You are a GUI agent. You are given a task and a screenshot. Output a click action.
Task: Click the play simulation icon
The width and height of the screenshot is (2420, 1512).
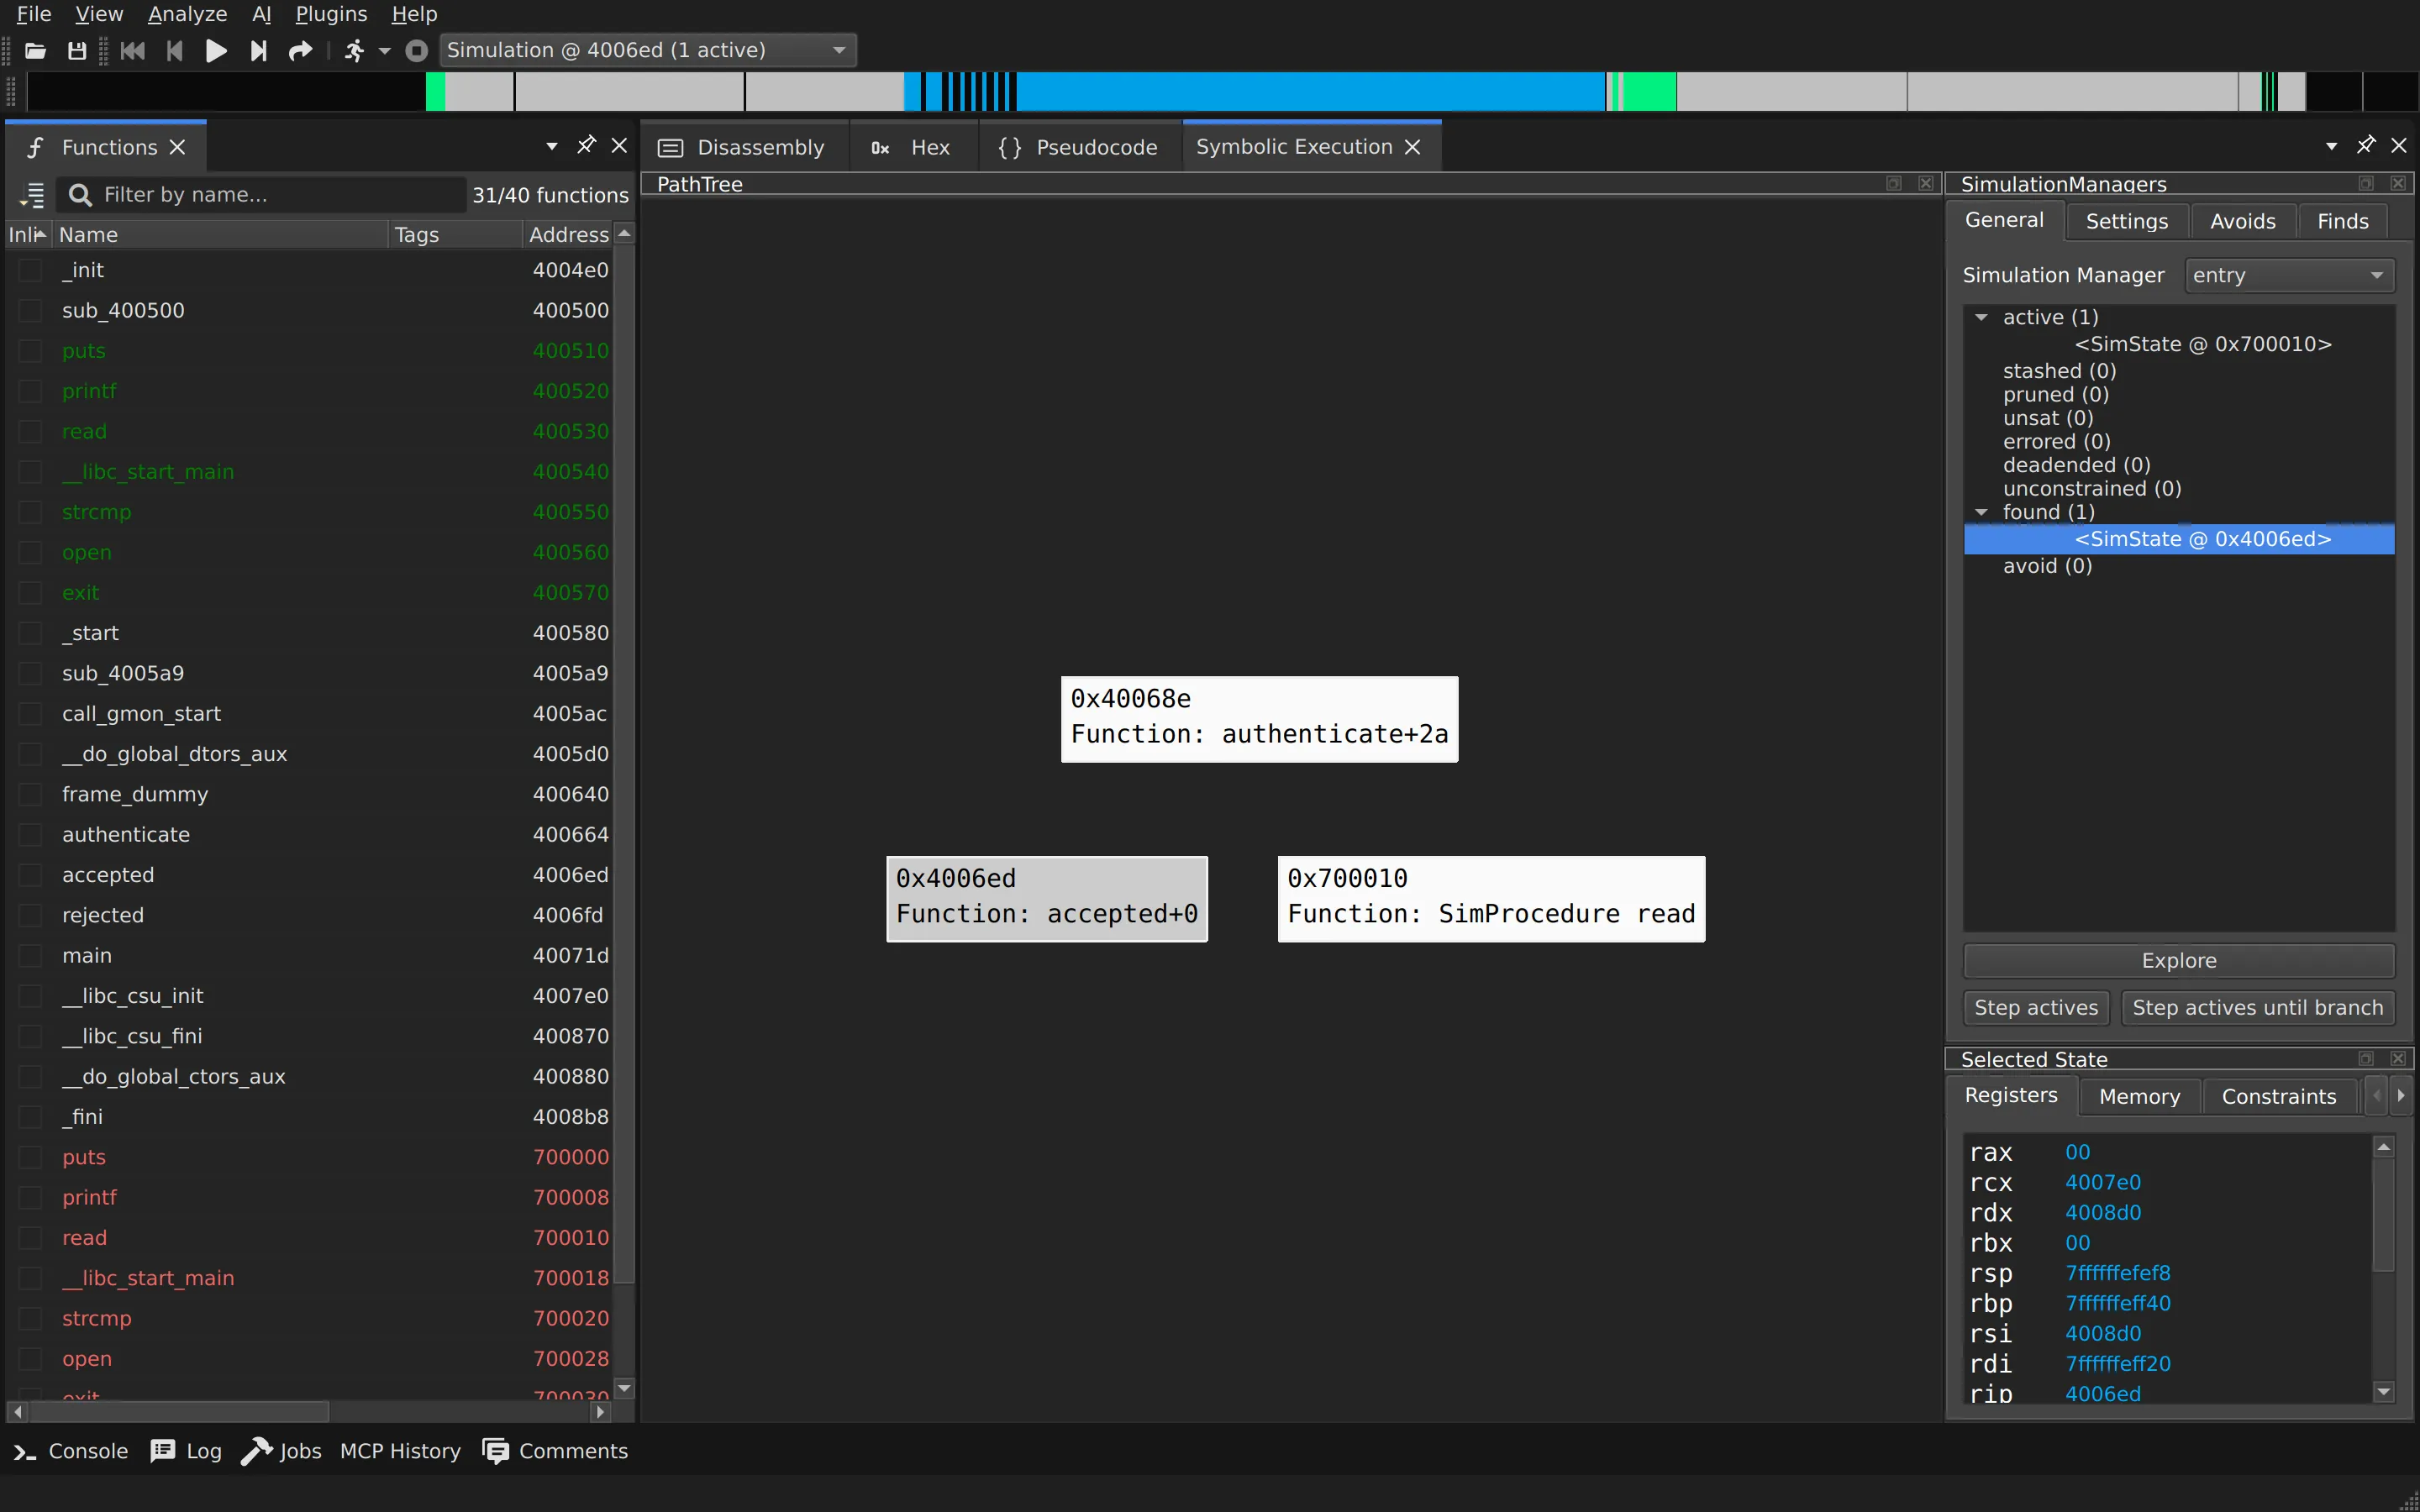216,51
